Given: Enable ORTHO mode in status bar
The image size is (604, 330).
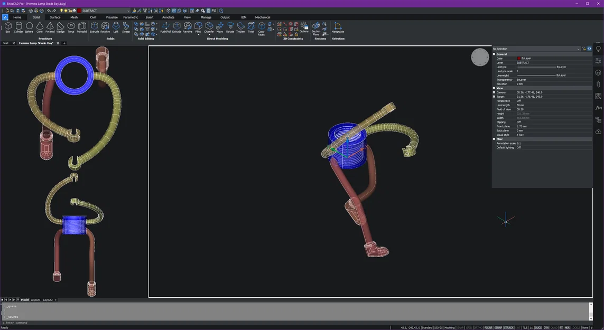Looking at the screenshot, I should tap(478, 327).
